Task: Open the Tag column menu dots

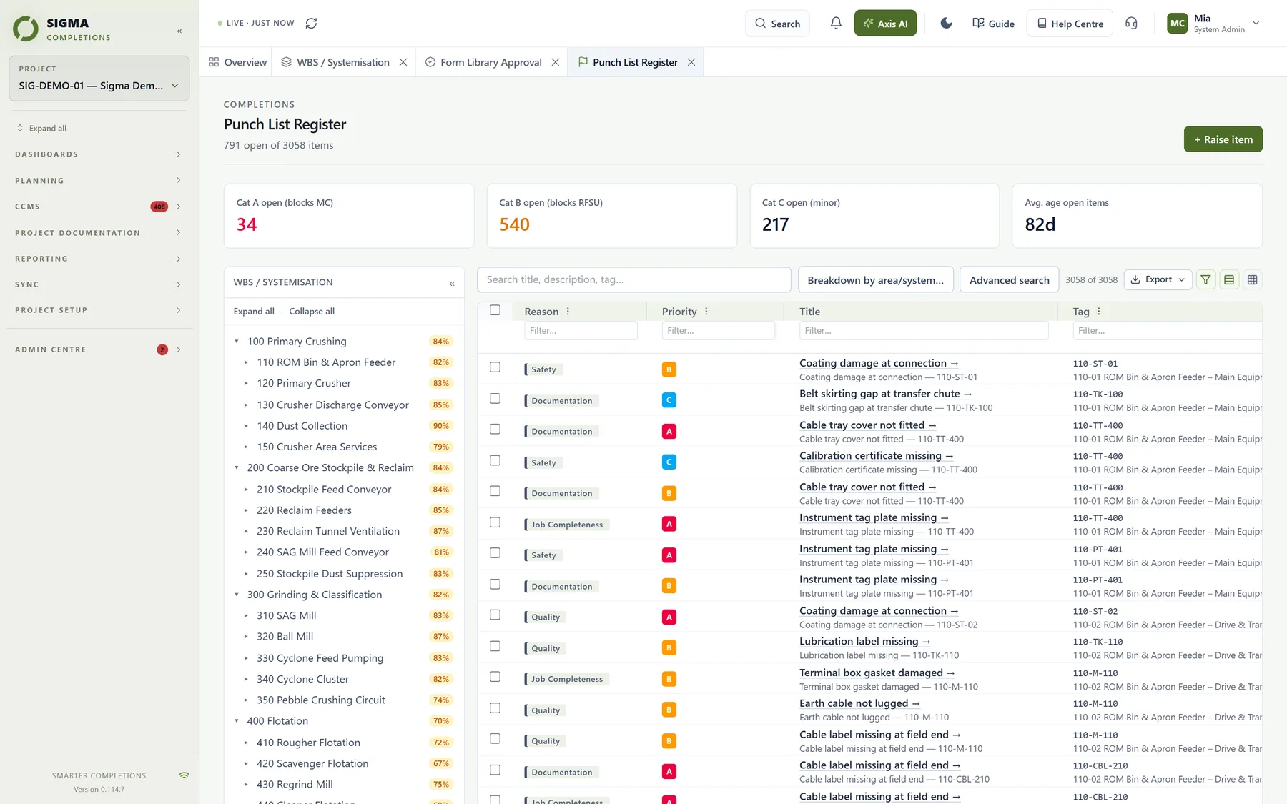Action: pyautogui.click(x=1099, y=312)
